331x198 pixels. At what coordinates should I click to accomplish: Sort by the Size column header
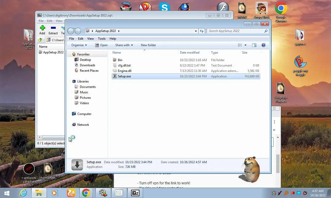point(250,53)
